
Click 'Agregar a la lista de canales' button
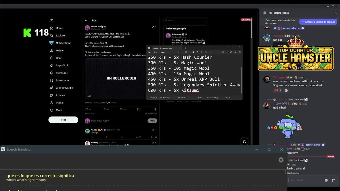(318, 22)
